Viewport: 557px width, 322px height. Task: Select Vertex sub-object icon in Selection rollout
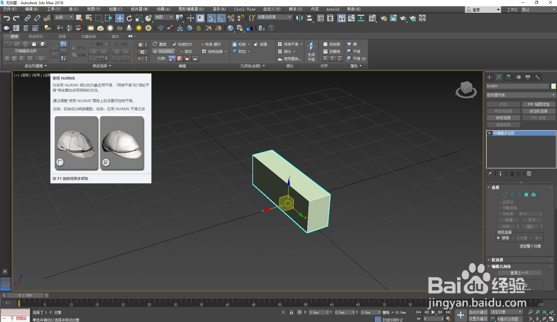coord(504,195)
